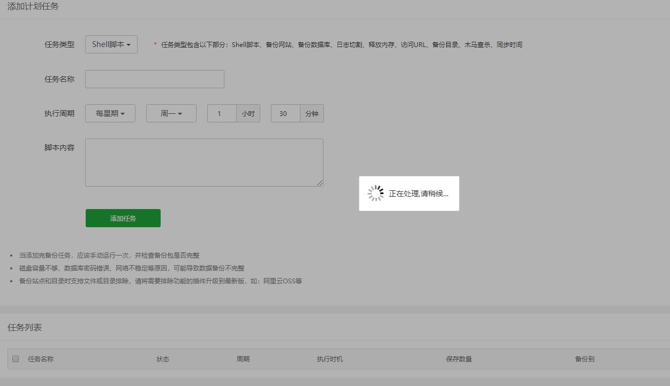
Task: Click the 任务名称 input field
Action: (x=154, y=79)
